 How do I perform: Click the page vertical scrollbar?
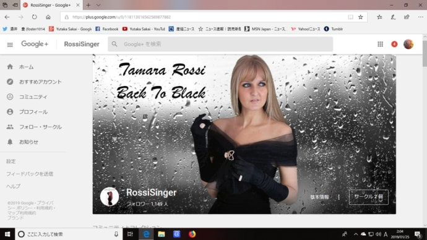[x=425, y=131]
